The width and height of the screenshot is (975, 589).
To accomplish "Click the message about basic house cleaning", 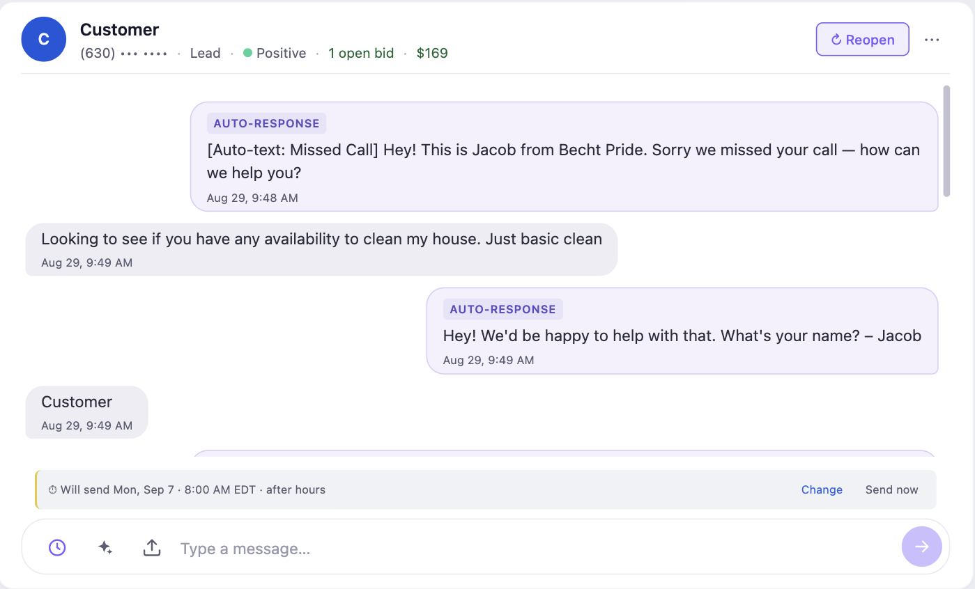I will [321, 249].
